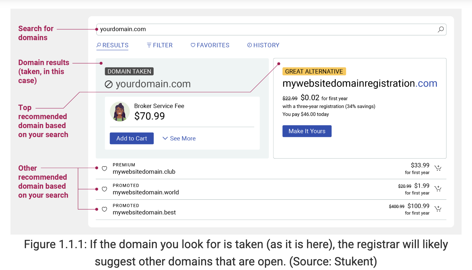Click the mywebsitedomain.club domain text
472x270 pixels.
pyautogui.click(x=144, y=172)
